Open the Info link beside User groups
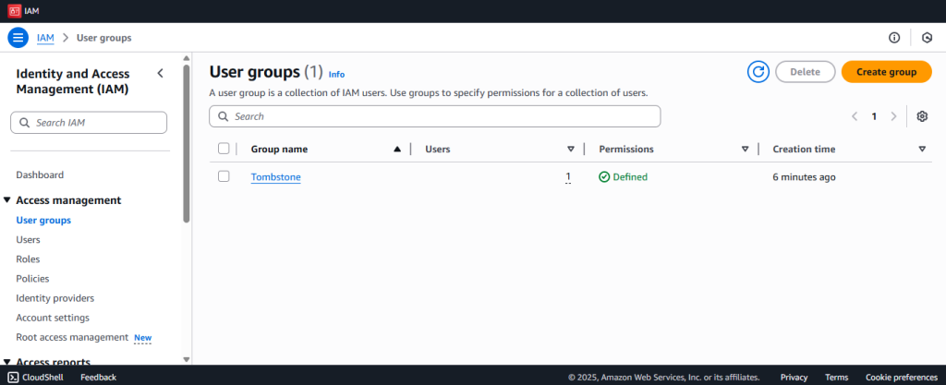Screen dimensions: 946x385 (x=336, y=74)
